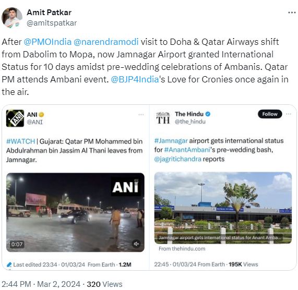This screenshot has width=298, height=290.
Task: Open the #WATCH hashtag
Action: pyautogui.click(x=20, y=141)
